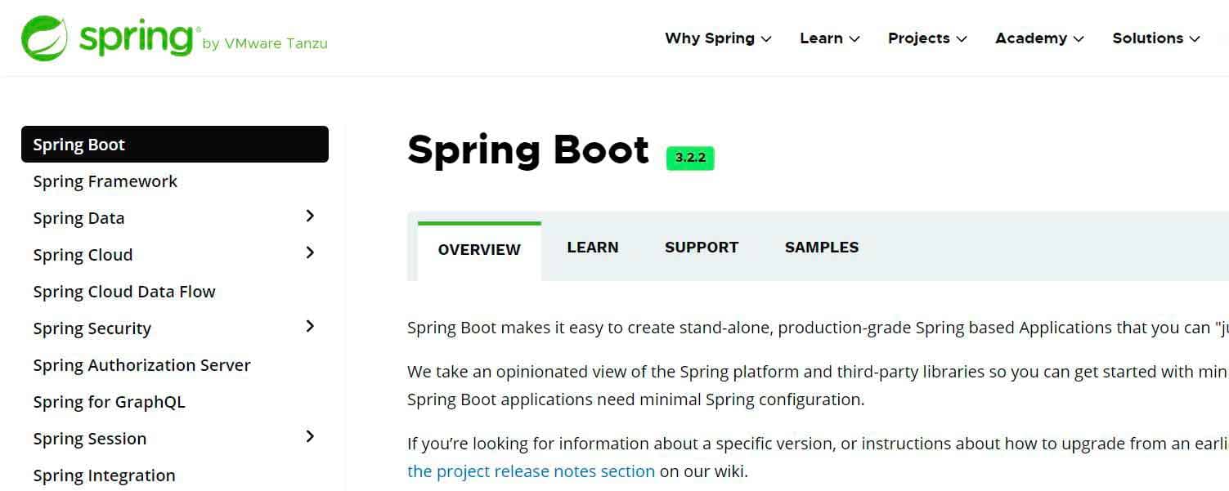Image resolution: width=1229 pixels, height=491 pixels.
Task: Open the Solutions navigation menu
Action: point(1156,38)
